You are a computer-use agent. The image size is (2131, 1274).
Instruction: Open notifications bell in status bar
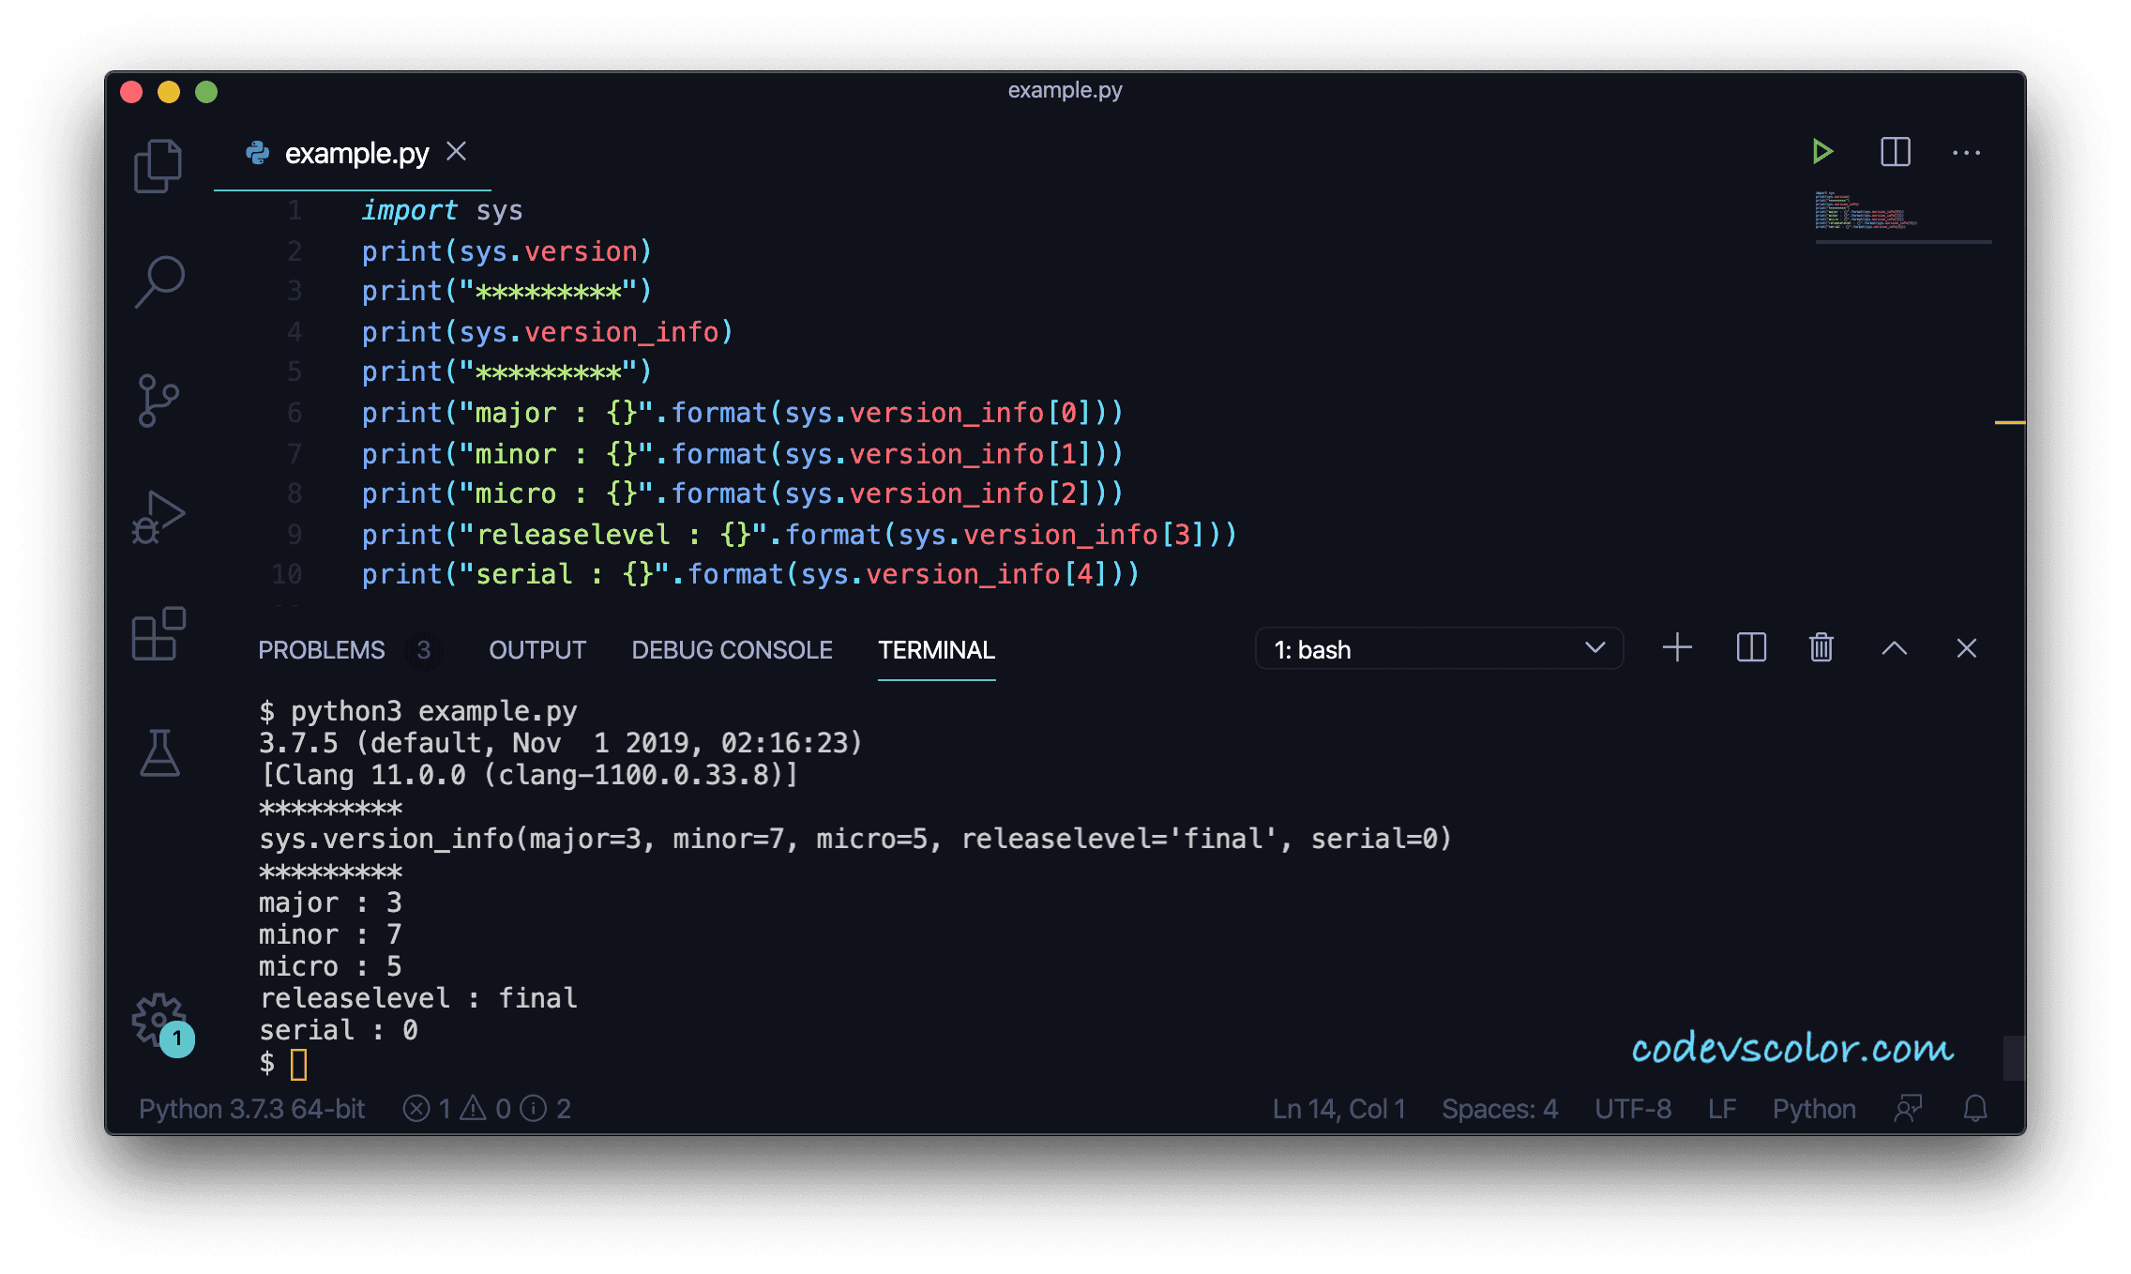(x=1975, y=1109)
